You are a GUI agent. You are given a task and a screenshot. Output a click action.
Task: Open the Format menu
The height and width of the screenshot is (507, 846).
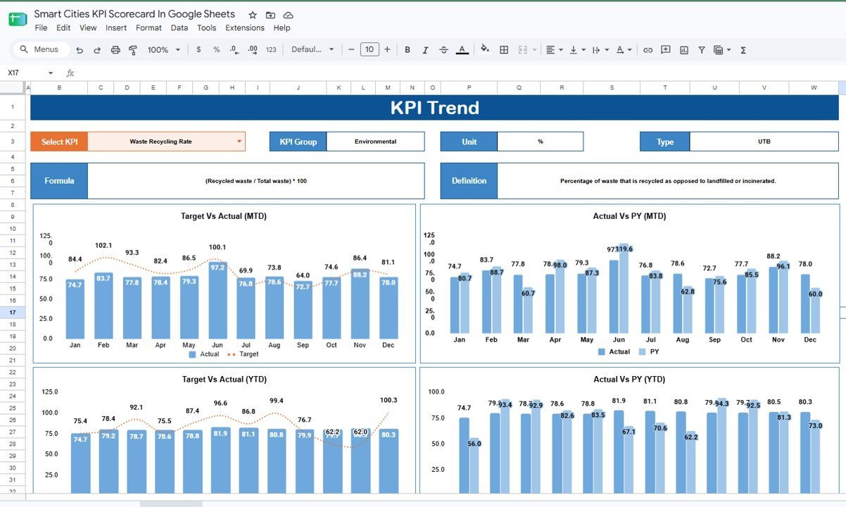coord(149,28)
